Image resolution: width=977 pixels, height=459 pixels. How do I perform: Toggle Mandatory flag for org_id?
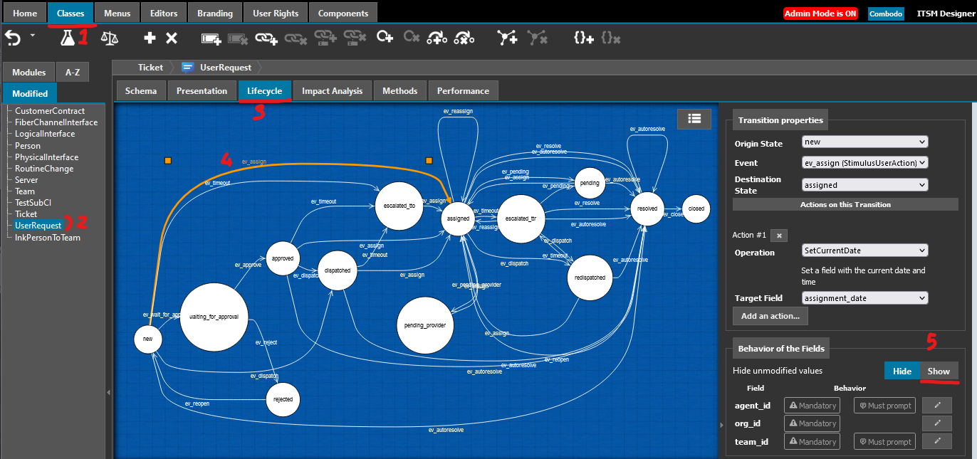point(812,423)
